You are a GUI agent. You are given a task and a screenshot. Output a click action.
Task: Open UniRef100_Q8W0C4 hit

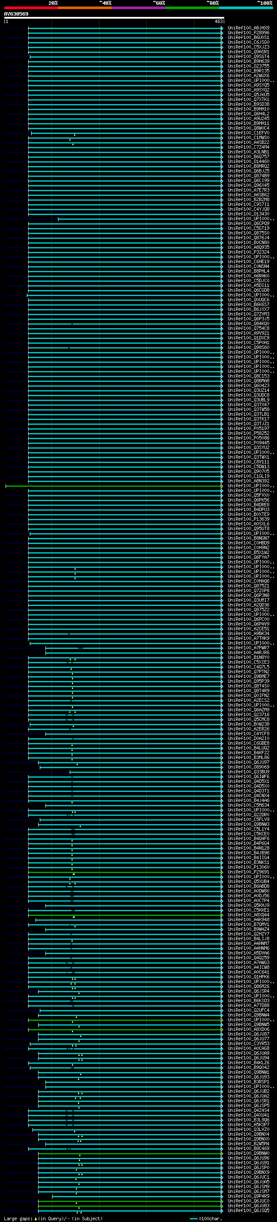click(x=248, y=128)
